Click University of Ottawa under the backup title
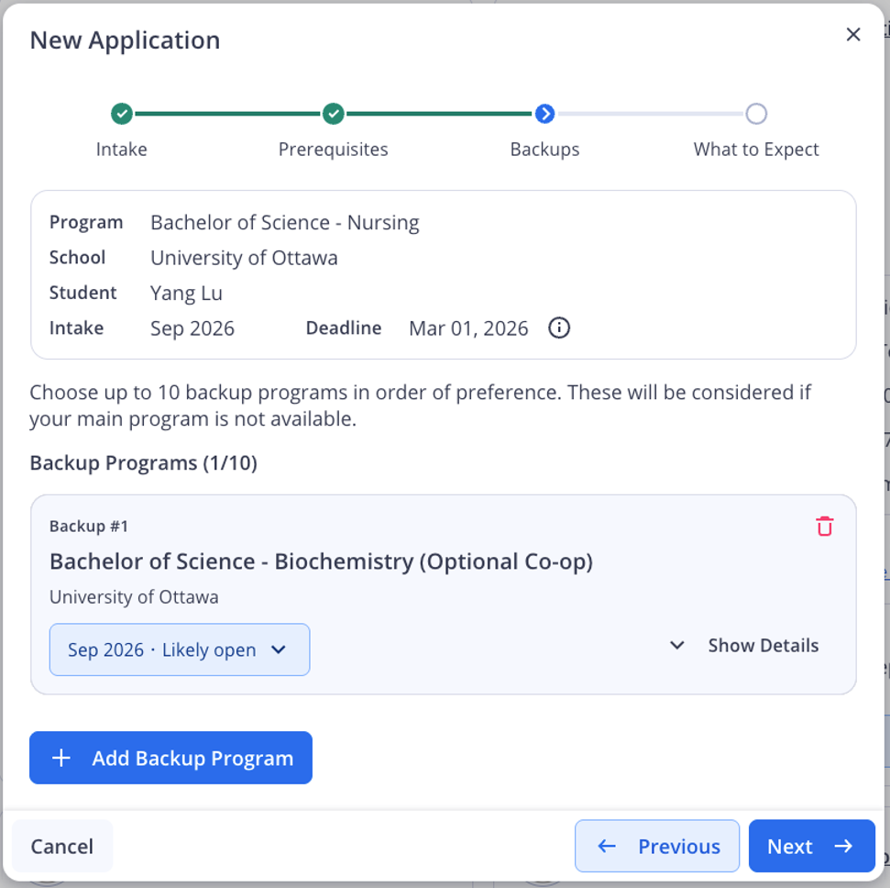This screenshot has width=890, height=888. (134, 596)
